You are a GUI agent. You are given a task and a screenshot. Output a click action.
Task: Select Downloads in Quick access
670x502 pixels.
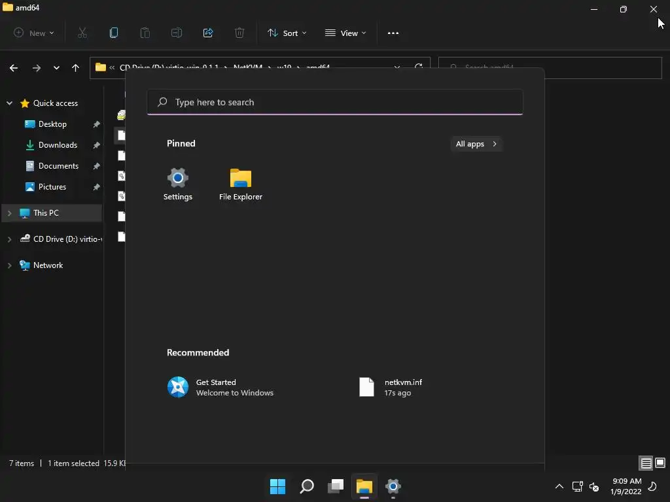[x=58, y=145]
